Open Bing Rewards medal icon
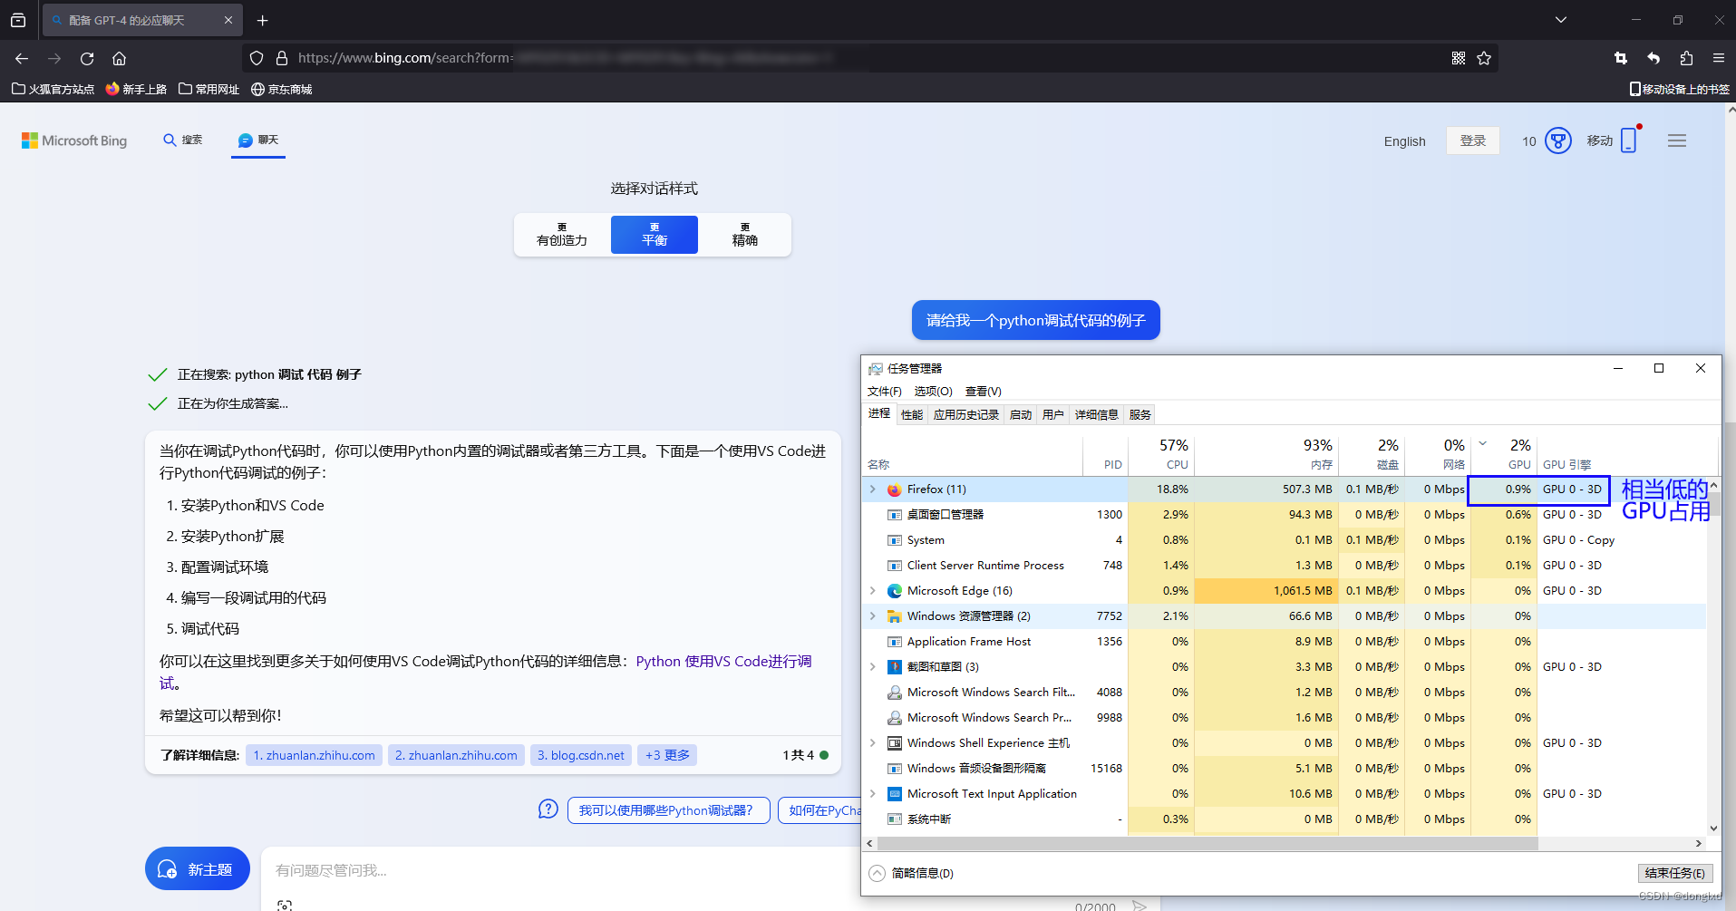 pyautogui.click(x=1557, y=141)
